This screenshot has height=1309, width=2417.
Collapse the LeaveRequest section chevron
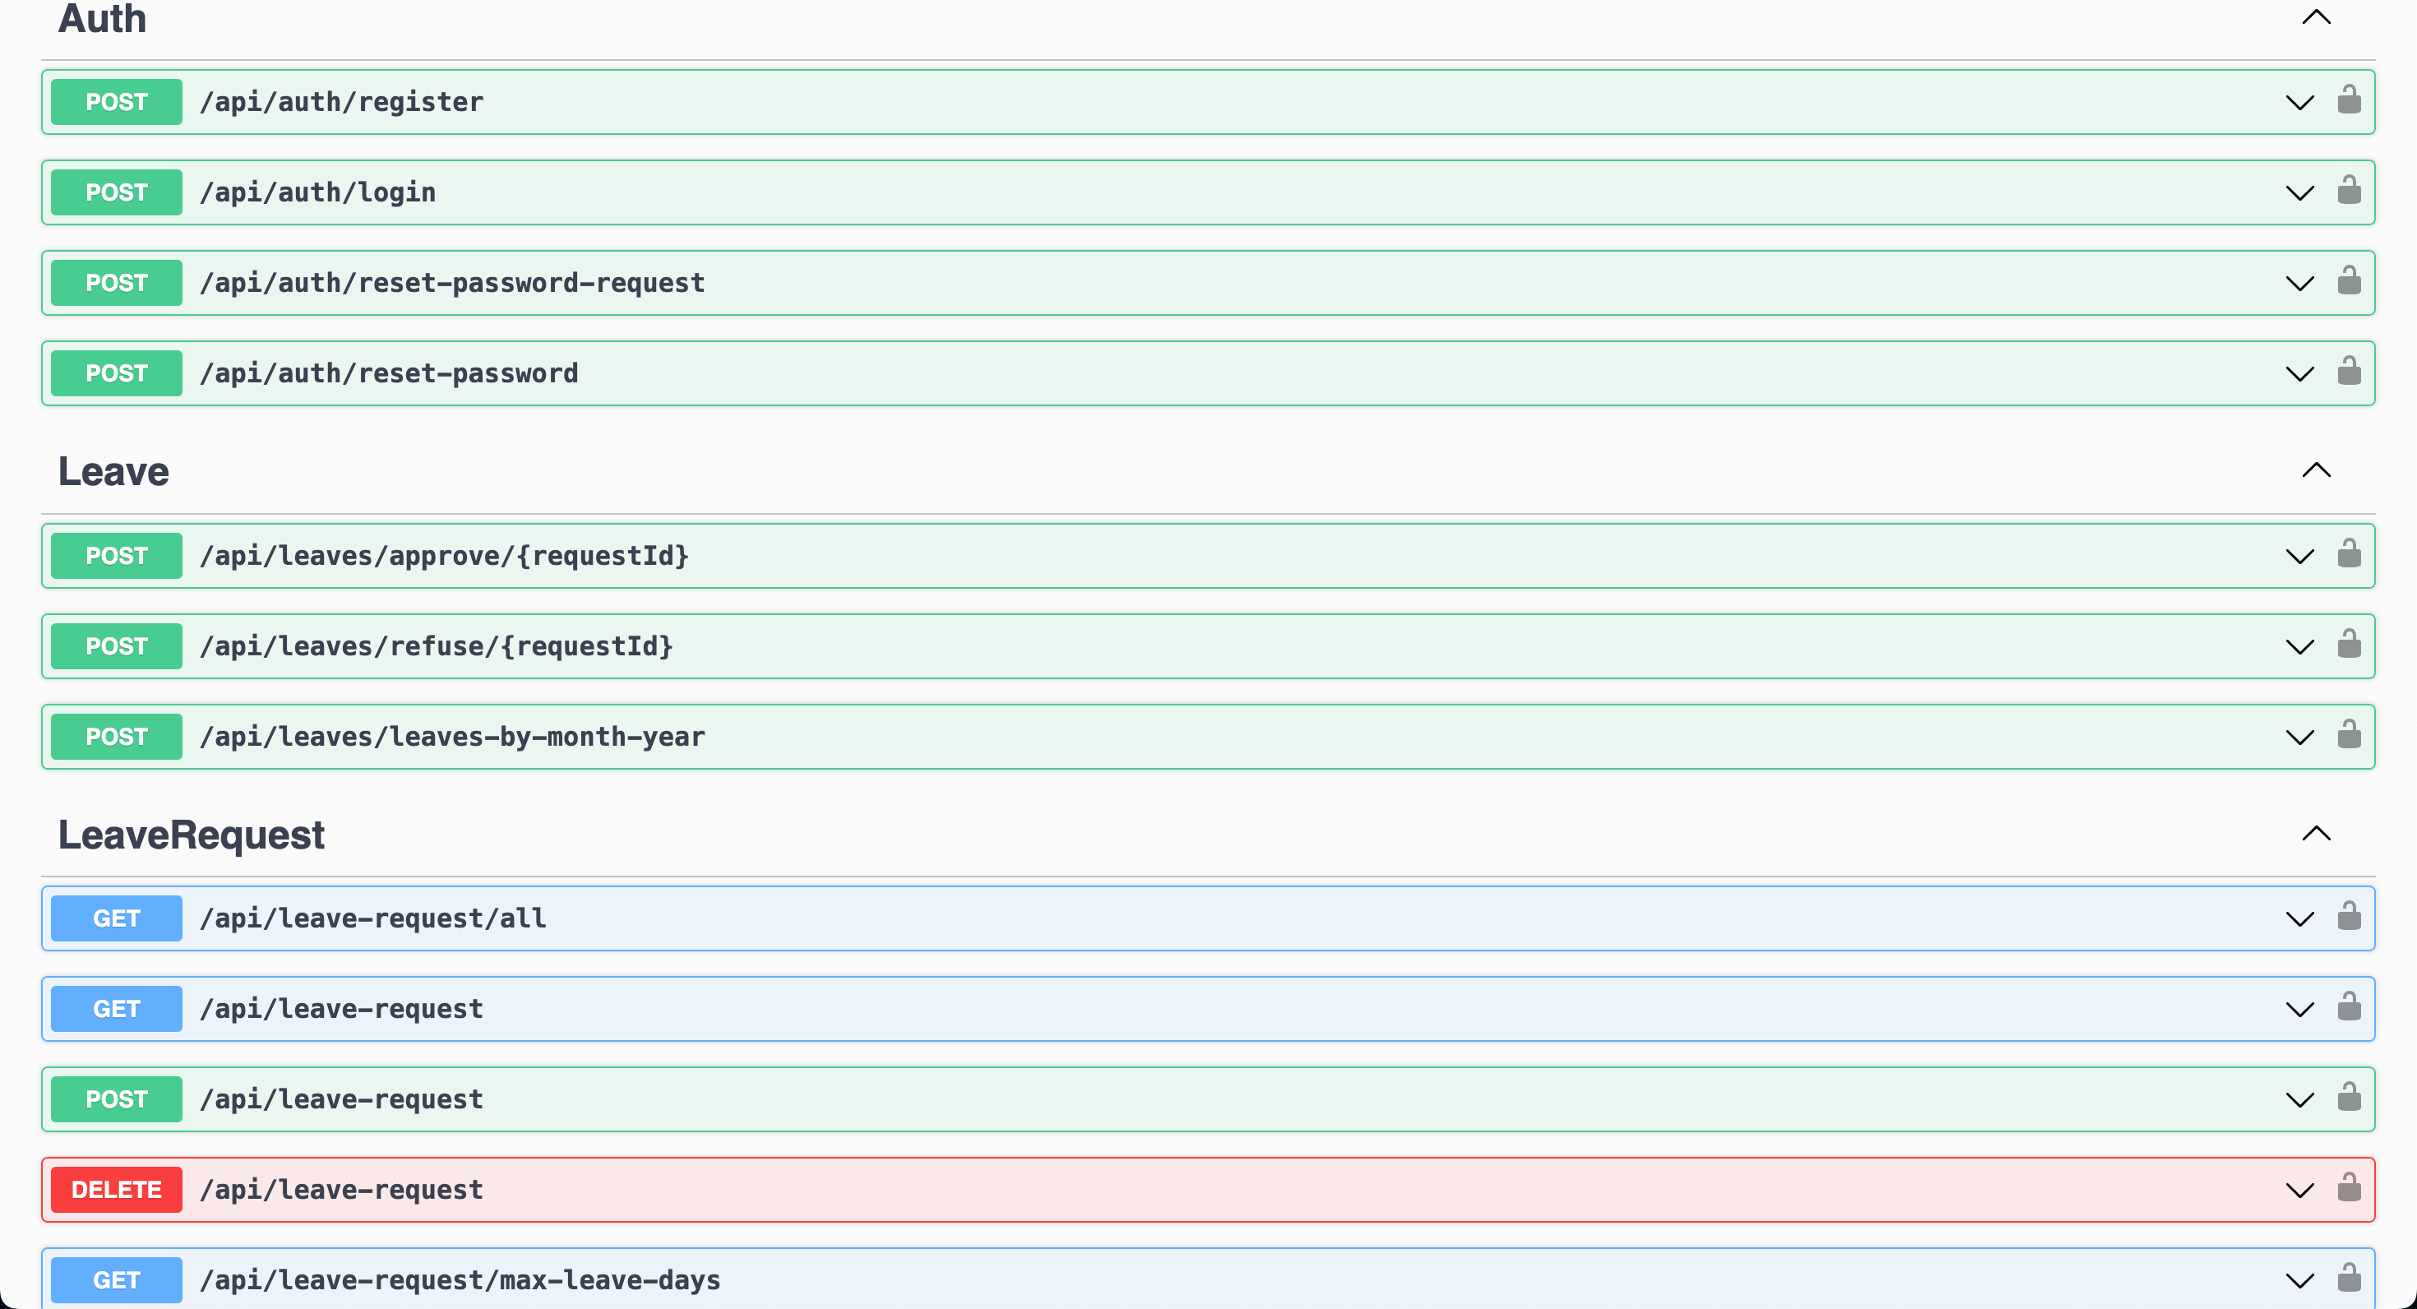2316,832
